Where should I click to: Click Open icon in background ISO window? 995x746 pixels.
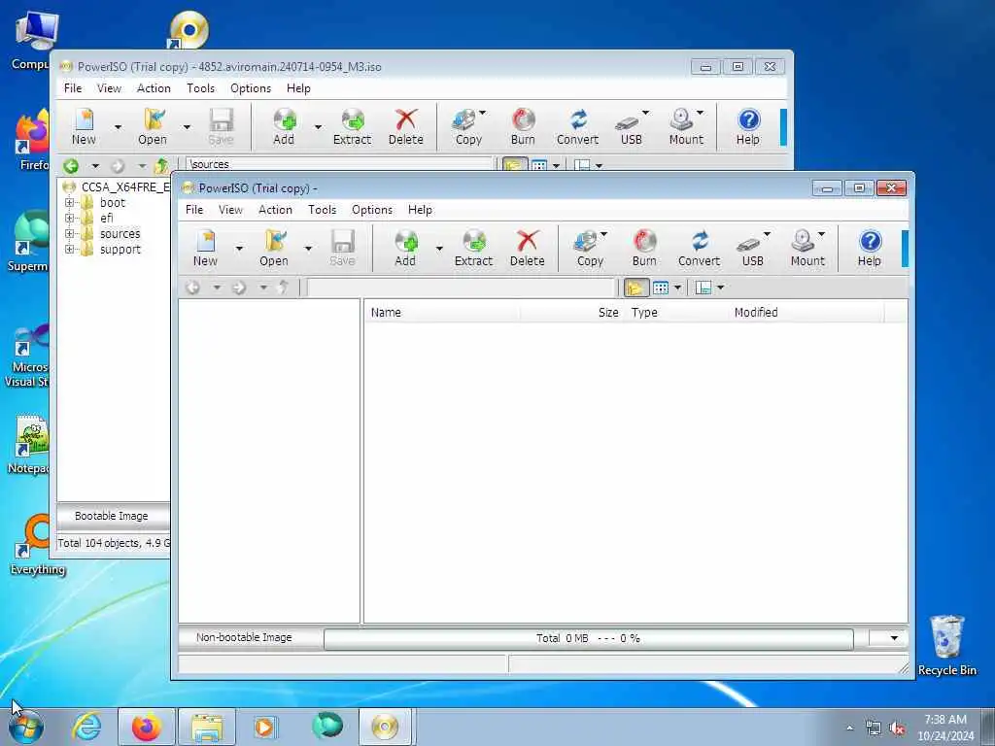[153, 127]
